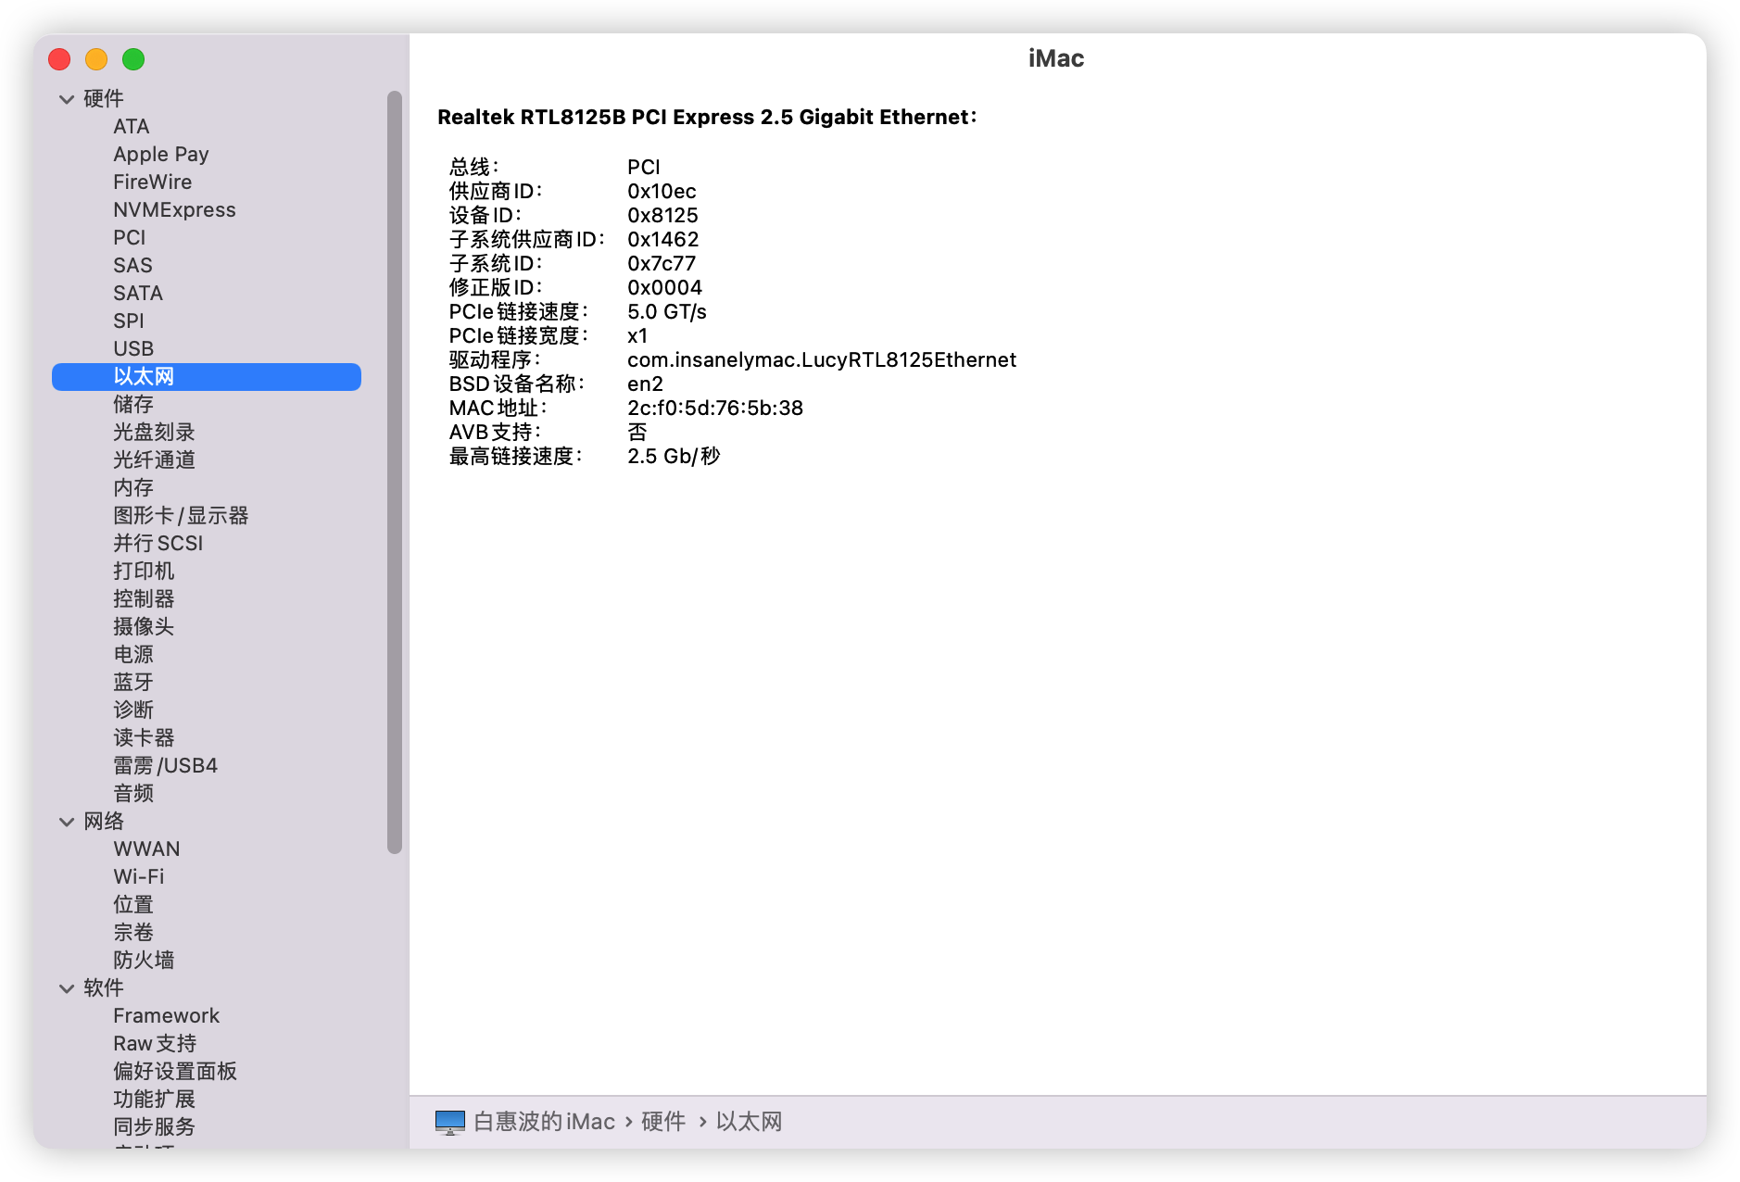Select WWAN under 网络
Image resolution: width=1740 pixels, height=1182 pixels.
point(146,849)
